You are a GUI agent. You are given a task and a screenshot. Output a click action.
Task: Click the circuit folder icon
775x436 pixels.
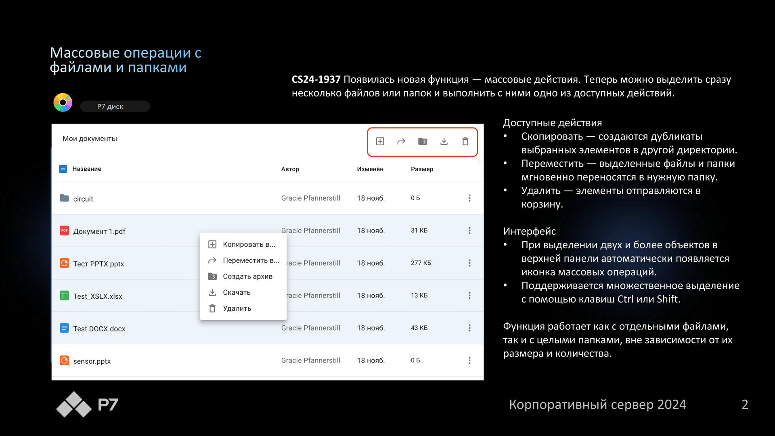pyautogui.click(x=64, y=198)
